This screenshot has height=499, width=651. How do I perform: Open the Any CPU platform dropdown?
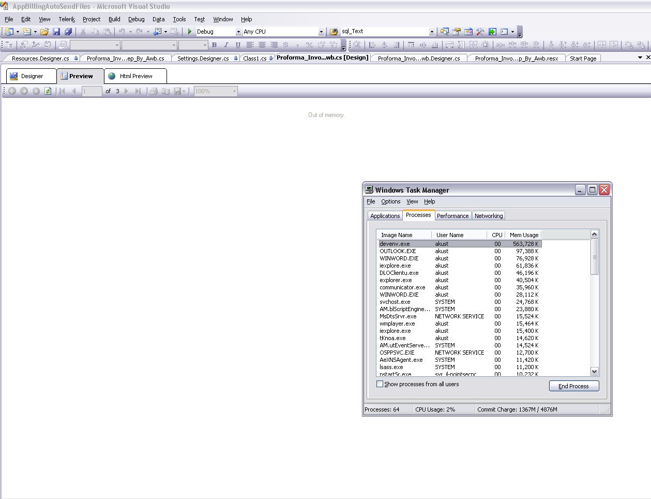tap(321, 32)
